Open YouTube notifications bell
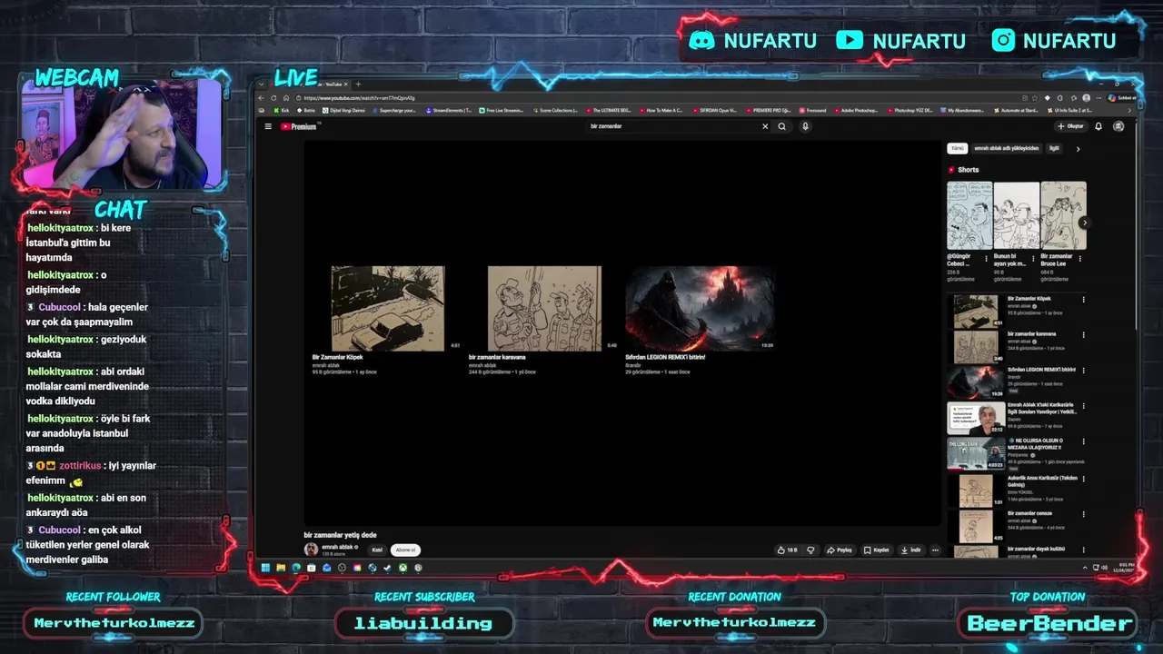1163x654 pixels. [1098, 126]
